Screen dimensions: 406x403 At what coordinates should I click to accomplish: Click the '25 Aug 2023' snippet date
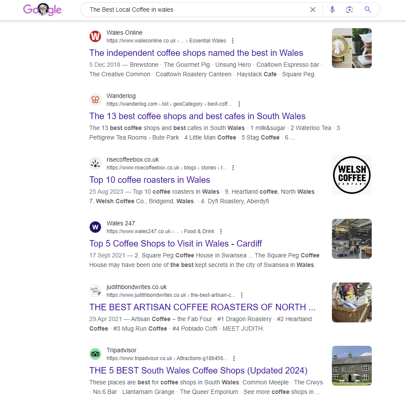tap(106, 192)
